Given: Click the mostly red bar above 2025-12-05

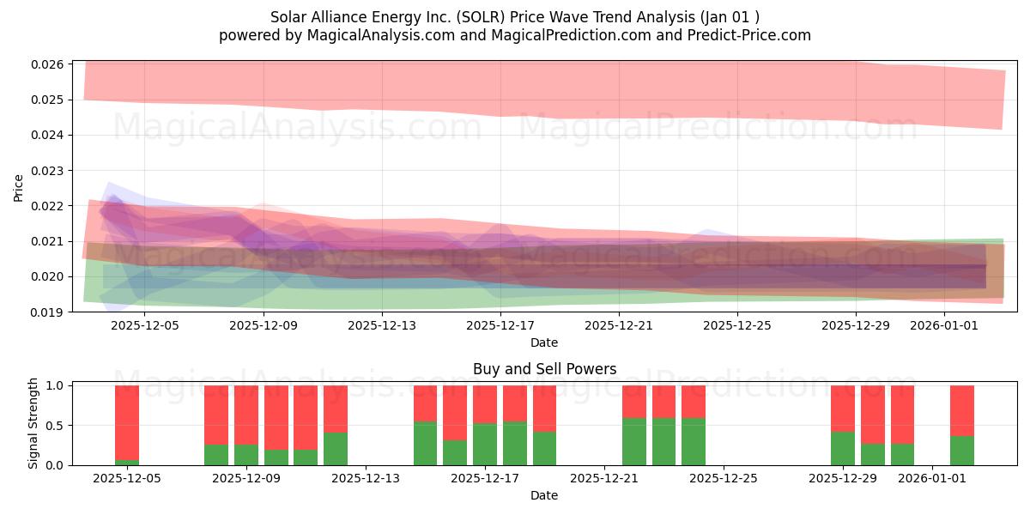Looking at the screenshot, I should click(x=127, y=423).
